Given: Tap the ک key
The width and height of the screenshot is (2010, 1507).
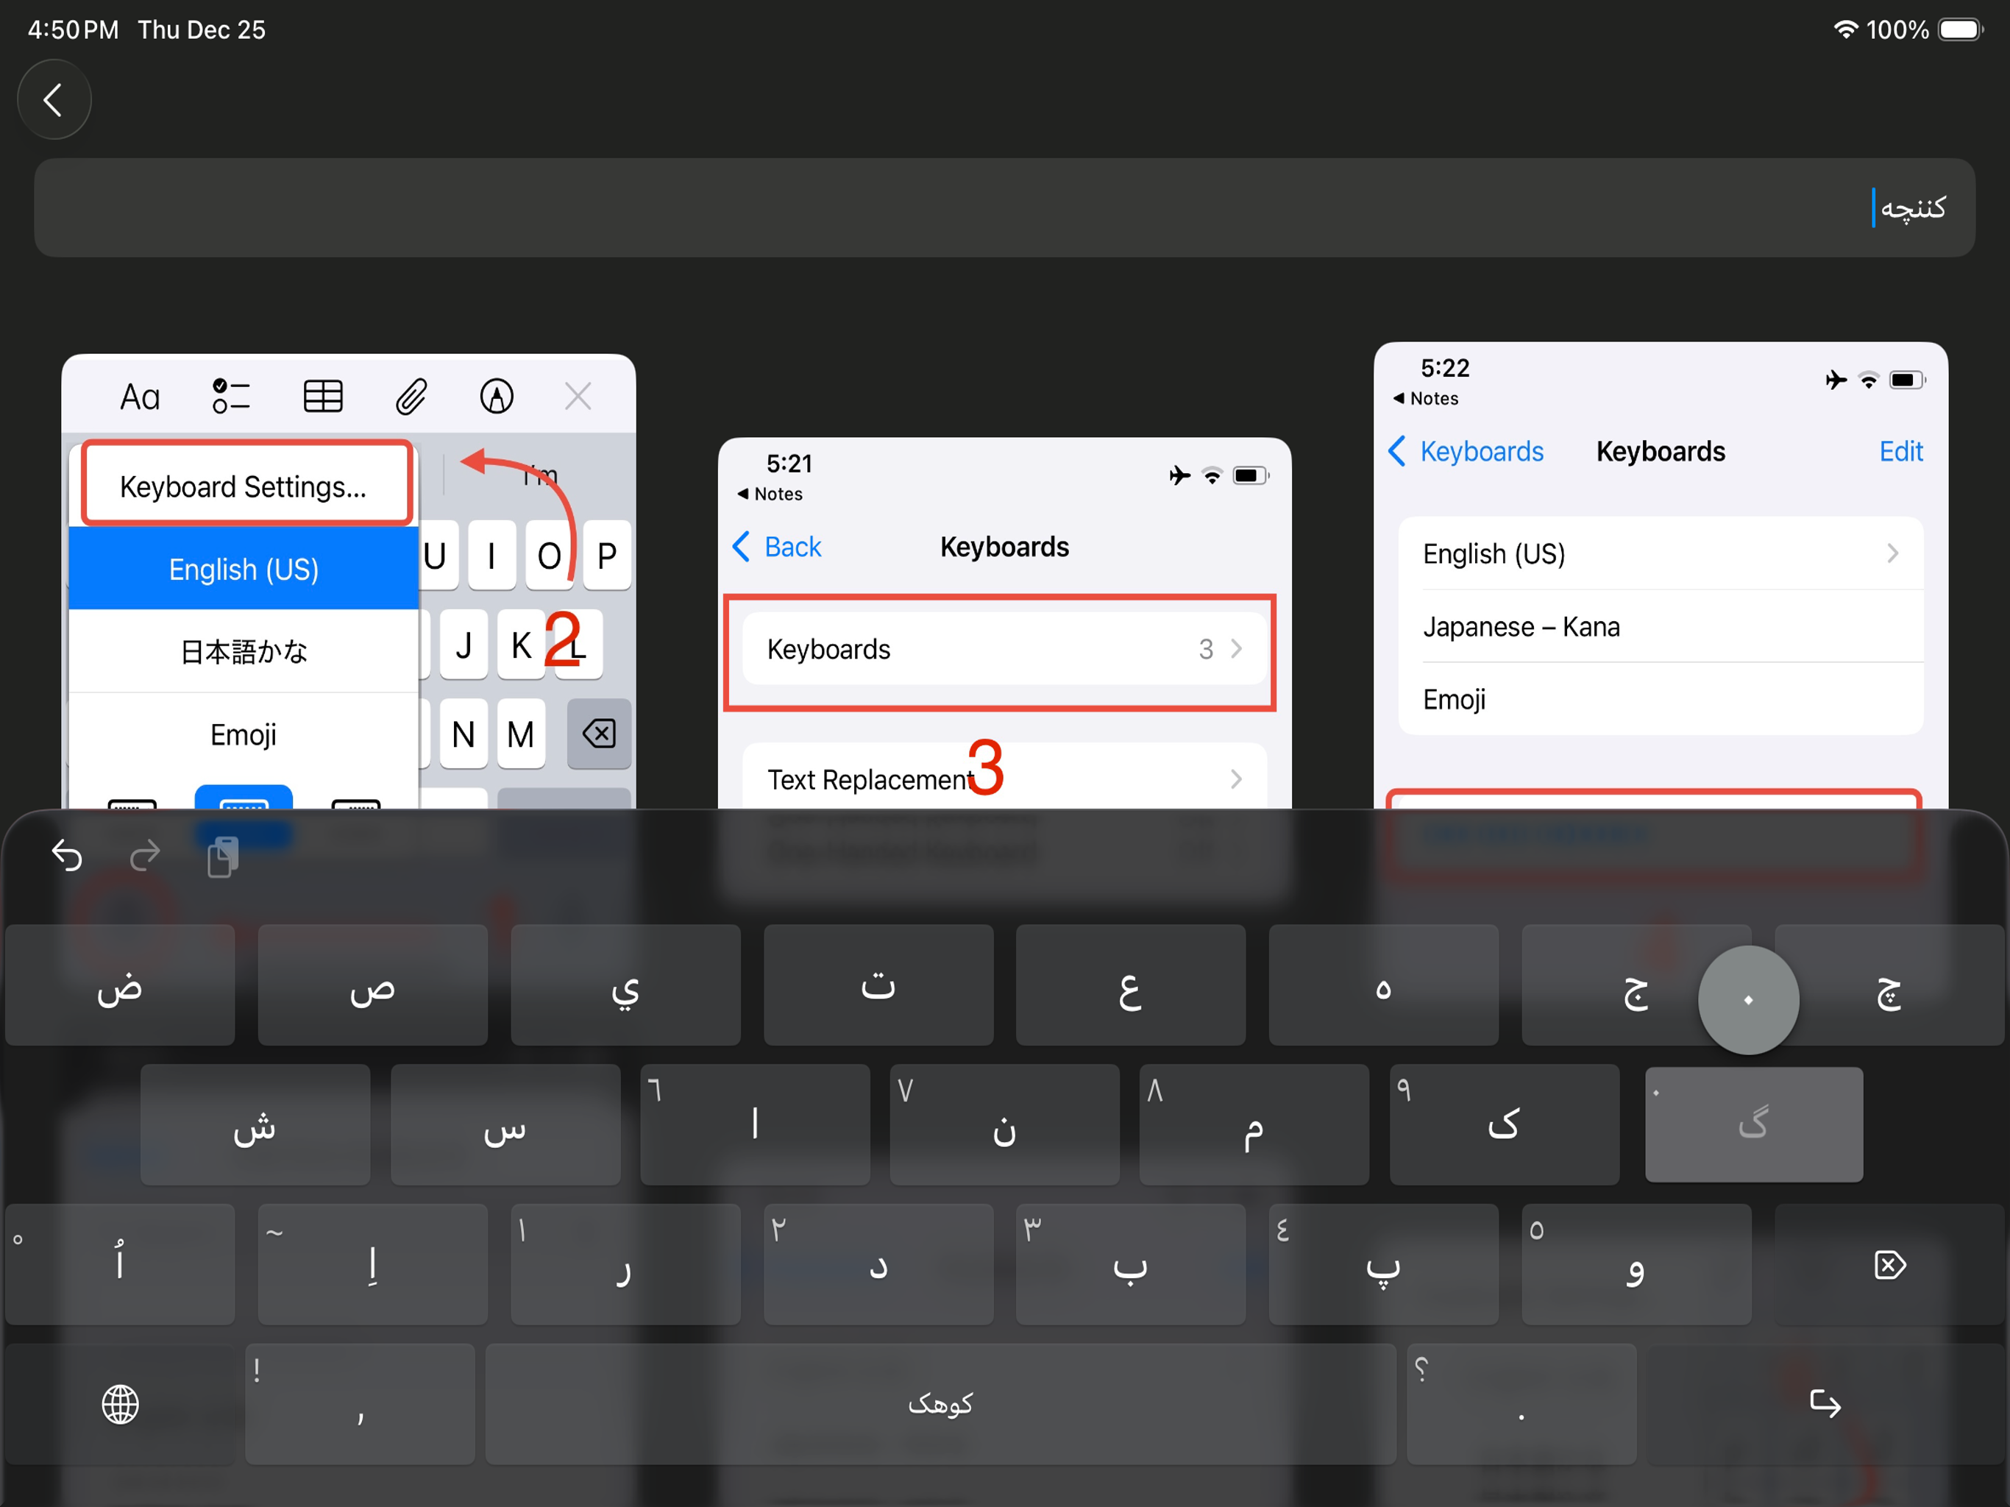Looking at the screenshot, I should tap(1504, 1124).
